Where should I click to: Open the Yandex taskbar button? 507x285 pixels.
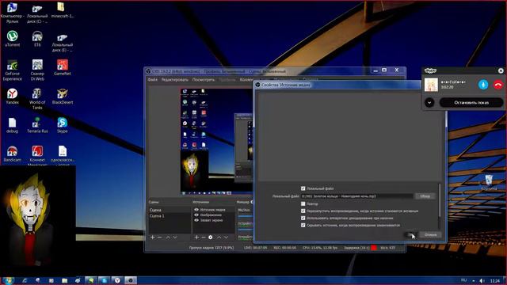(x=117, y=280)
